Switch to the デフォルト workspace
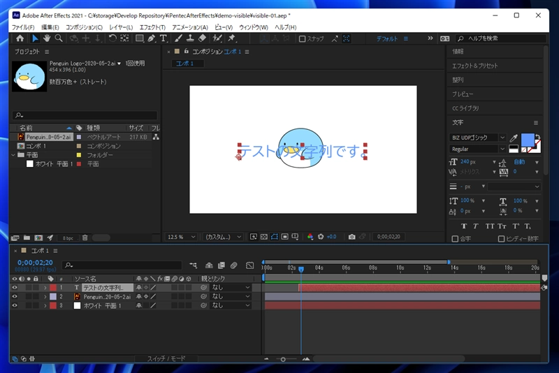559x373 pixels. coord(387,38)
